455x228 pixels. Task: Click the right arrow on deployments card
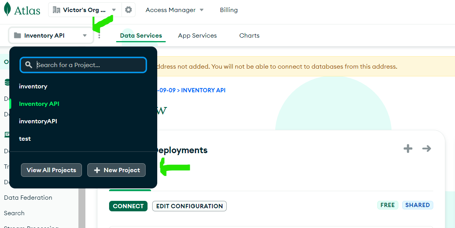point(427,149)
